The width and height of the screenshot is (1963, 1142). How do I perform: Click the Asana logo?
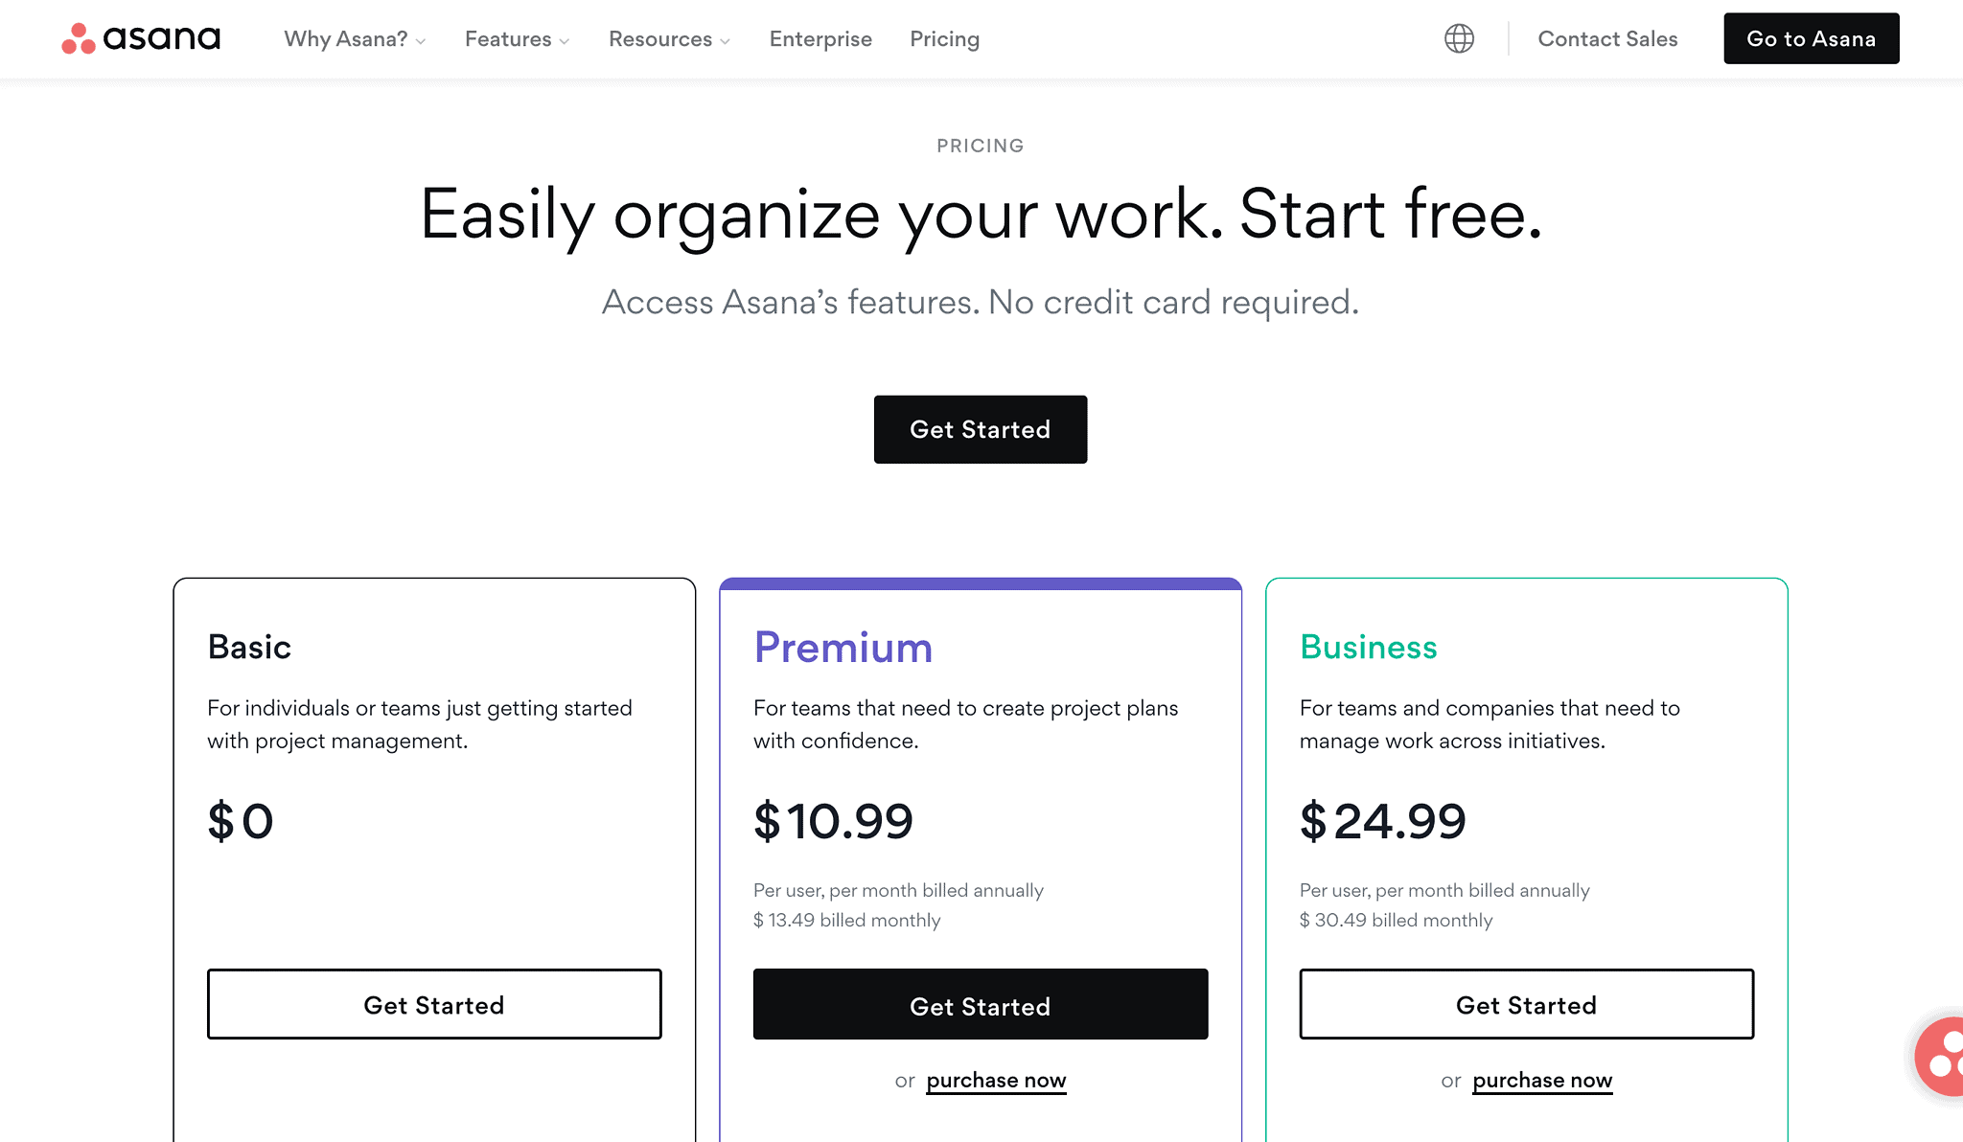pyautogui.click(x=141, y=38)
